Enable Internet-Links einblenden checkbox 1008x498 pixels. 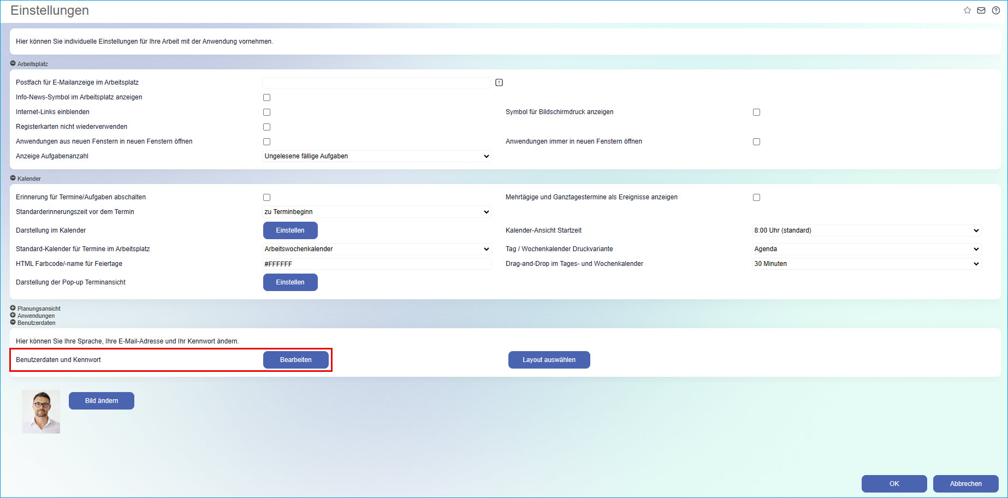click(267, 112)
